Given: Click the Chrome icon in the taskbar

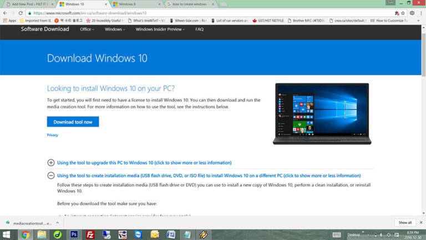Looking at the screenshot, I should click(26, 234).
